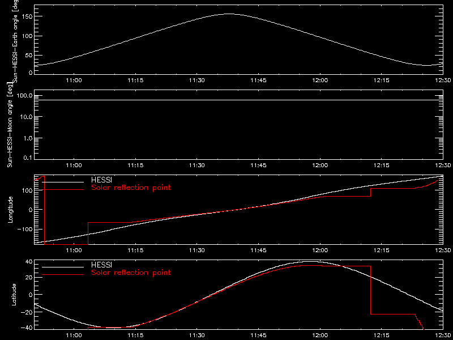Click 12:00 under the Longitude plot
This screenshot has width=453, height=340.
[320, 250]
